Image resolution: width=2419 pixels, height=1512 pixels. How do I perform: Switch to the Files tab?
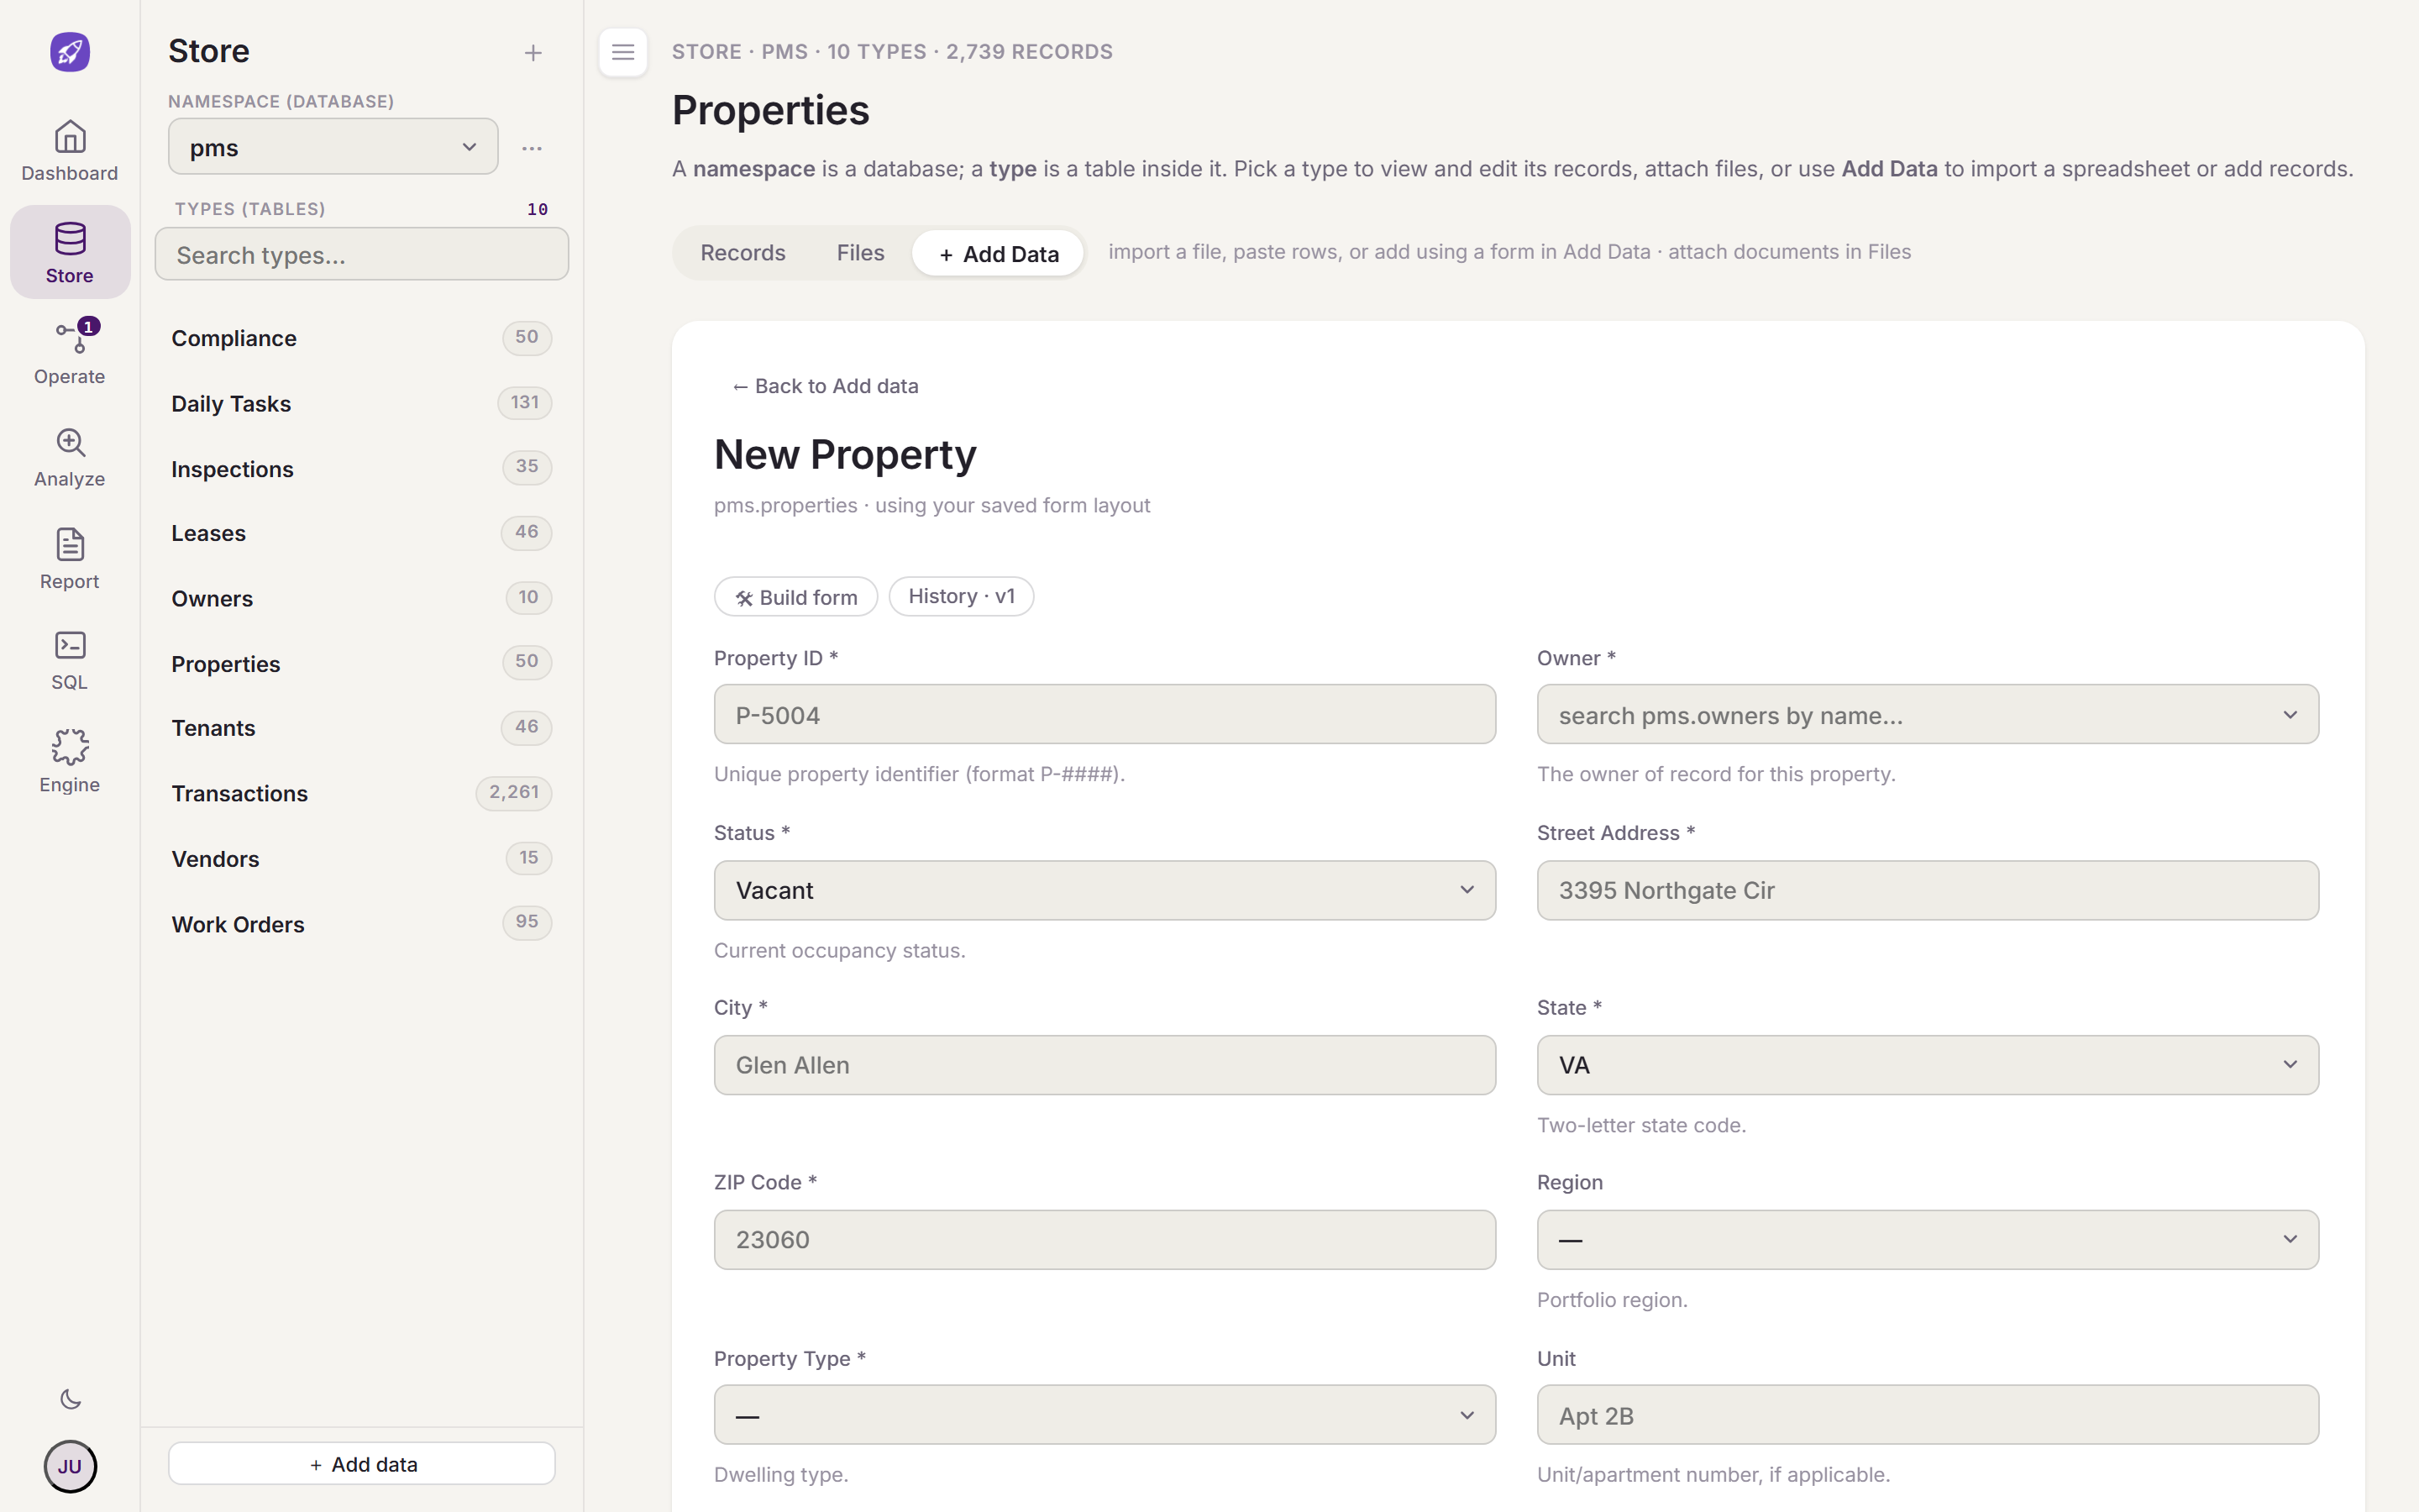(x=861, y=253)
